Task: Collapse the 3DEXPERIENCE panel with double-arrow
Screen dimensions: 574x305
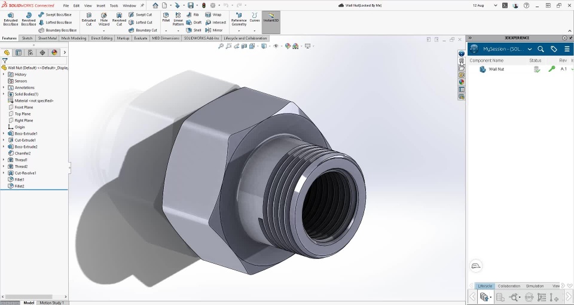Action: (x=470, y=38)
